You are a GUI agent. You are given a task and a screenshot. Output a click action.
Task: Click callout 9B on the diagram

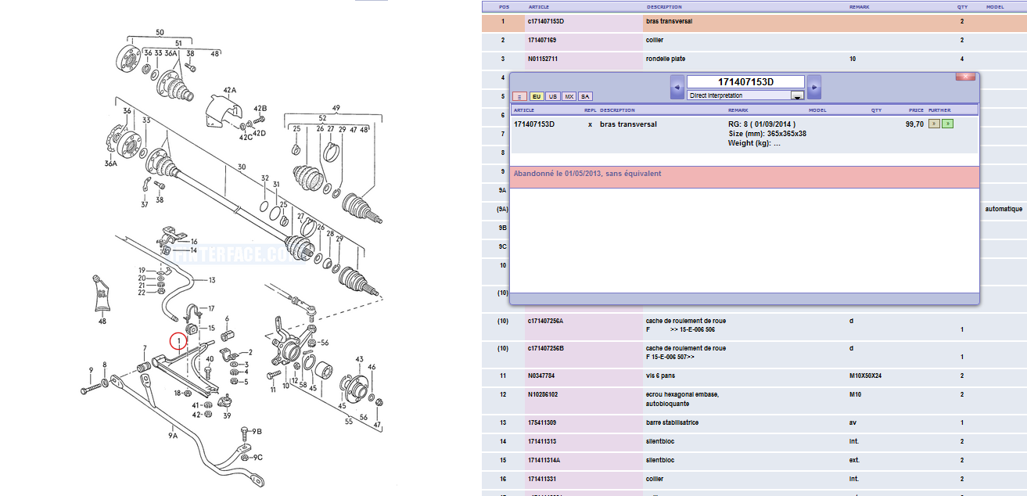(257, 431)
